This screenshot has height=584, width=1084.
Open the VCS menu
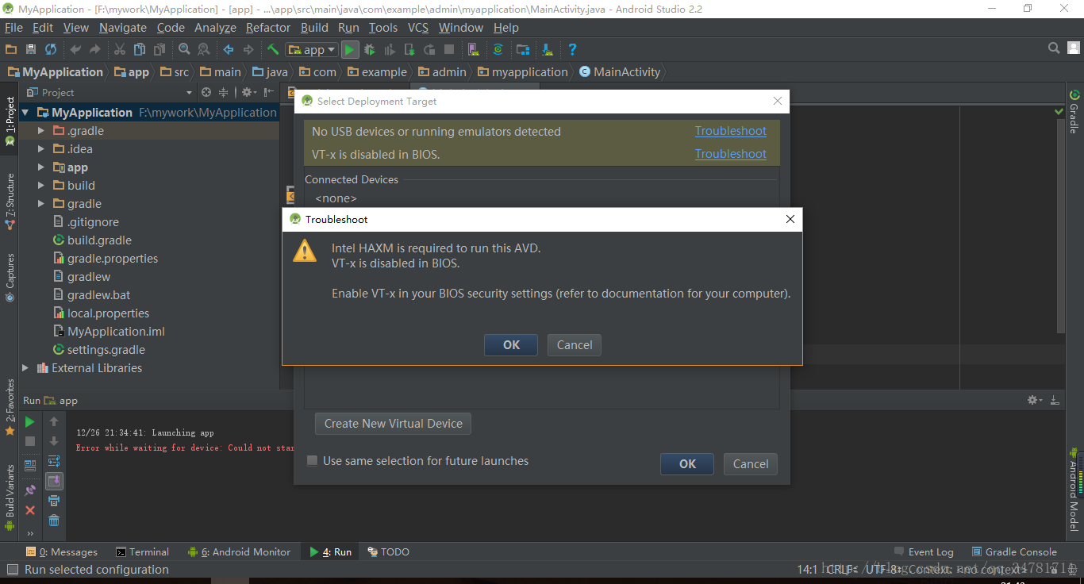pyautogui.click(x=418, y=28)
